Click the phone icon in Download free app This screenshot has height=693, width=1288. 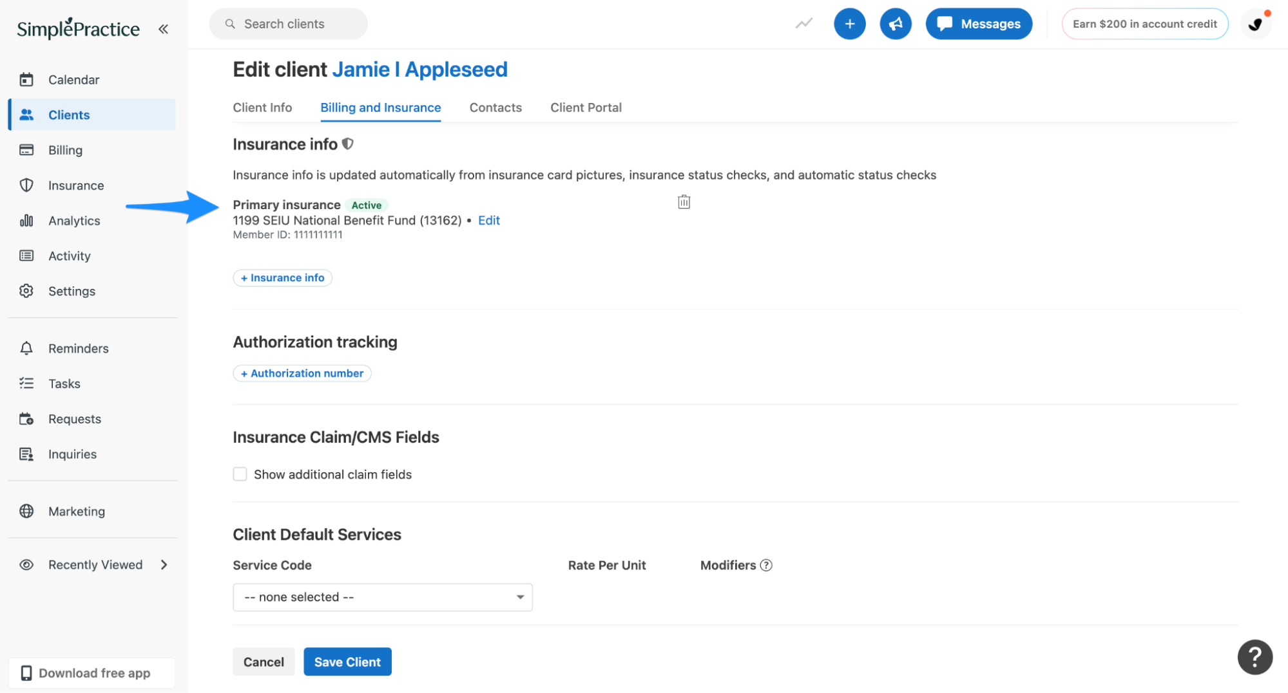pyautogui.click(x=26, y=673)
